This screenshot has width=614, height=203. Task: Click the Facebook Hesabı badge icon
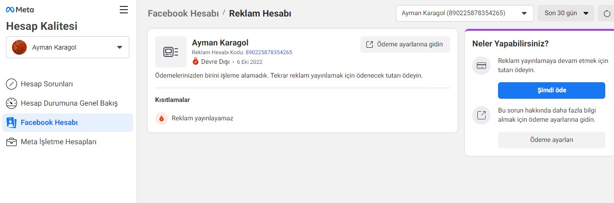pos(12,123)
